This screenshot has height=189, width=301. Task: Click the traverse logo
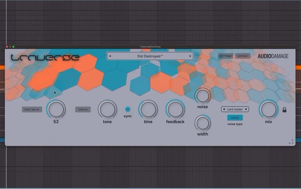point(45,57)
